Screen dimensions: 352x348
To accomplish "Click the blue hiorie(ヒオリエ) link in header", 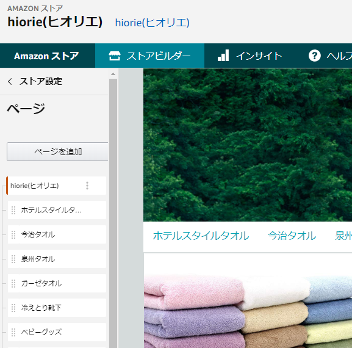I will click(x=152, y=23).
